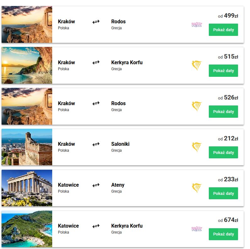Open Parthenon thumbnail of Ateny offer
The height and width of the screenshot is (249, 250).
(x=27, y=188)
